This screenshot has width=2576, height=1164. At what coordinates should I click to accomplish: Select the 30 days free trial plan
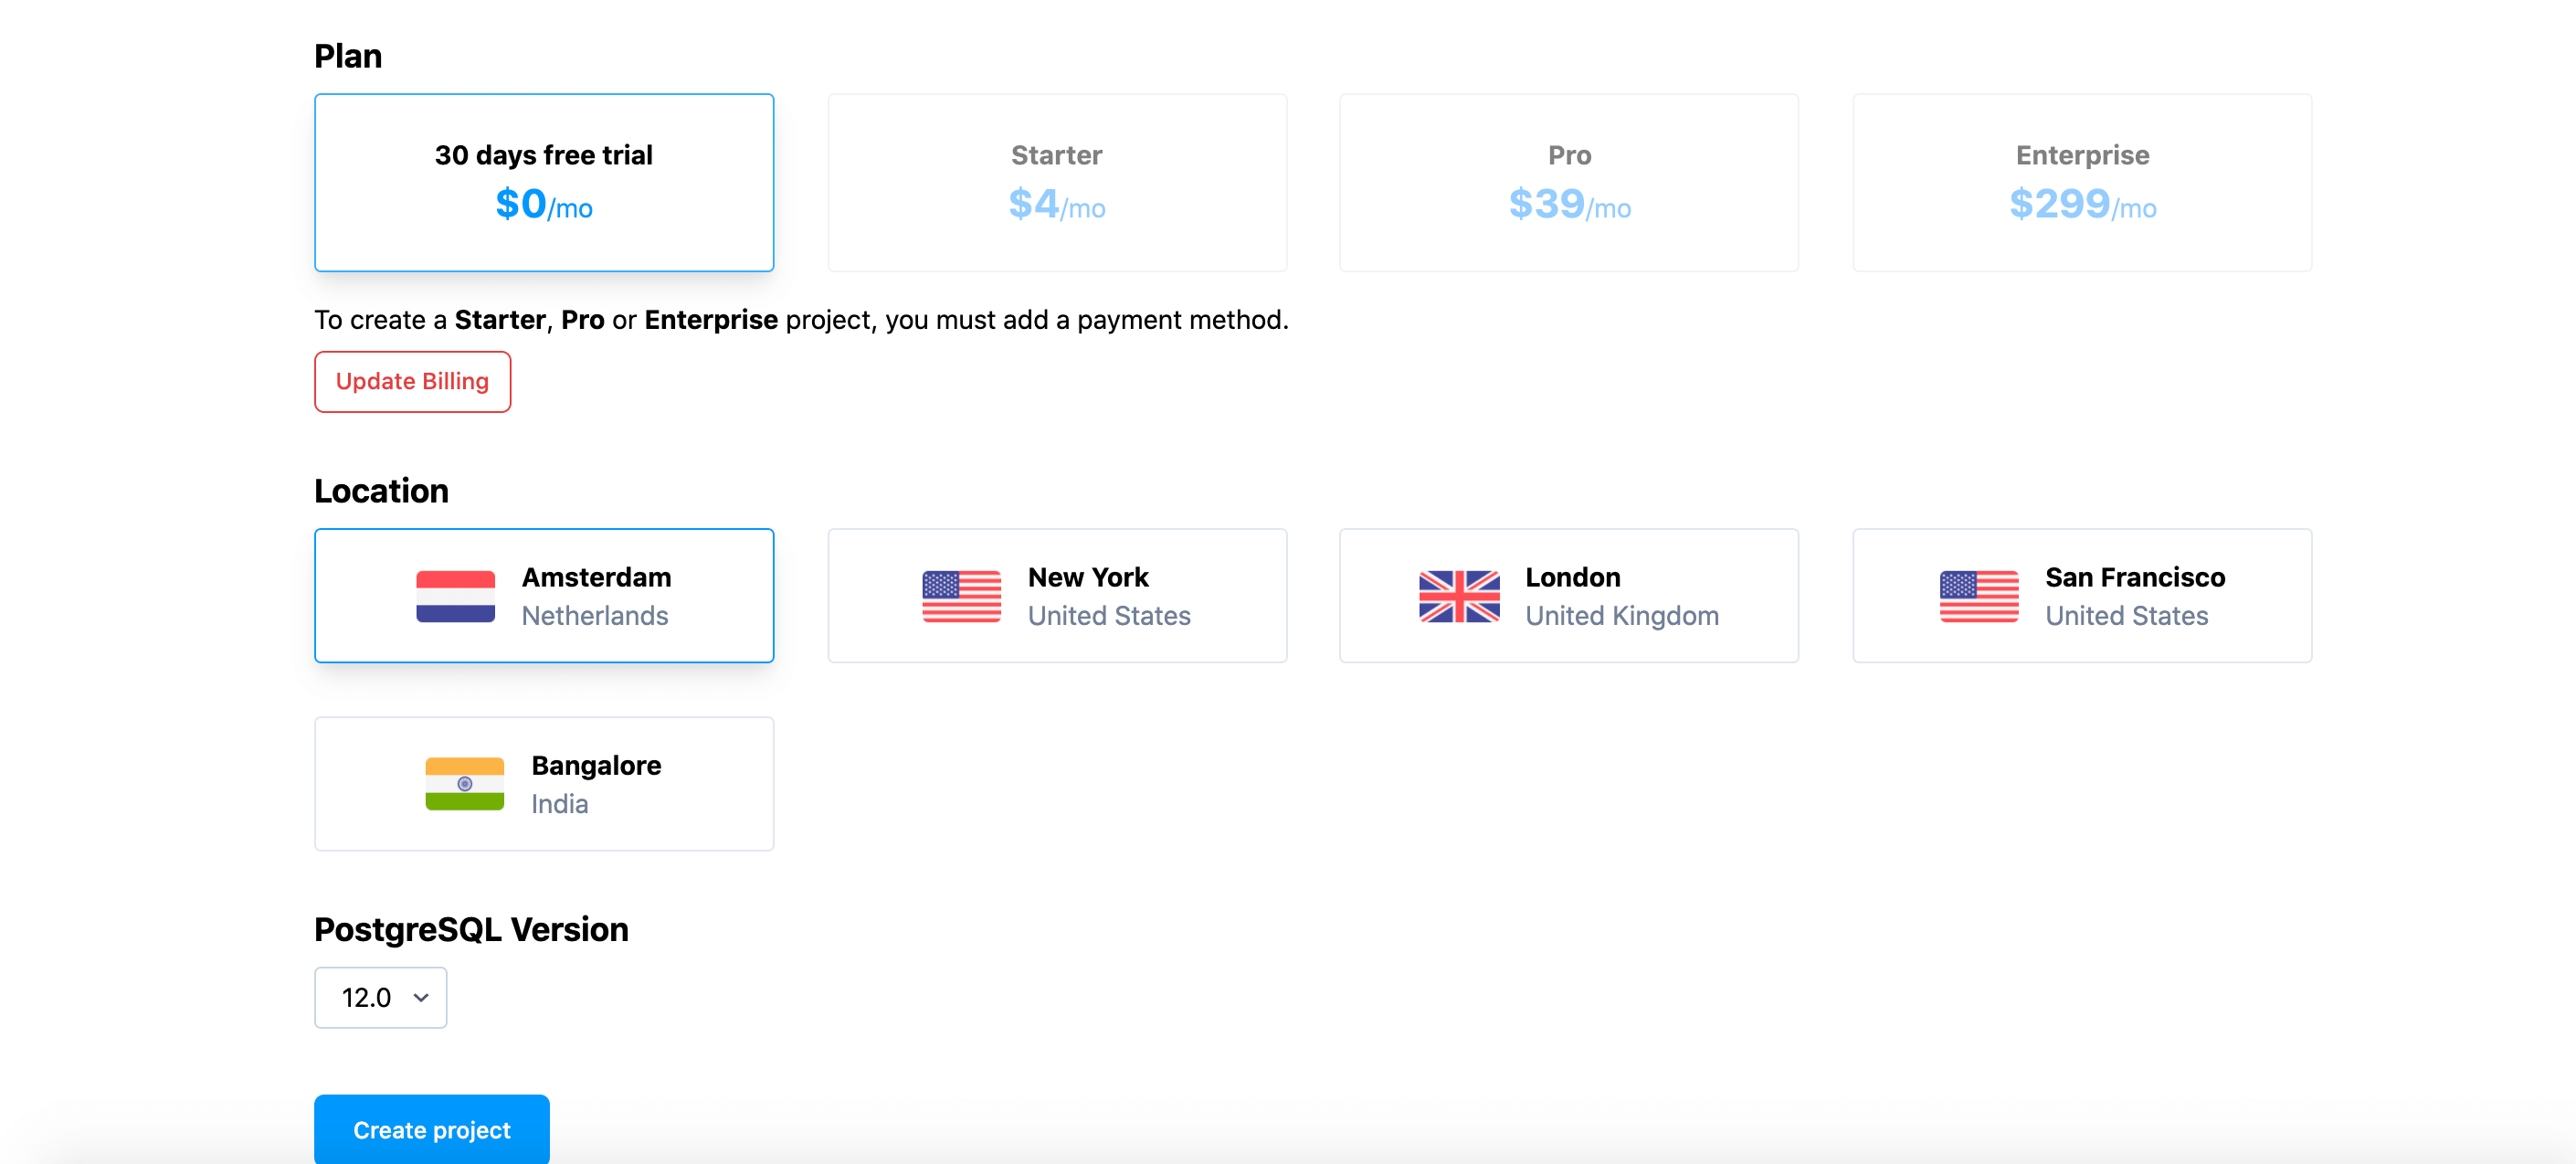coord(544,183)
